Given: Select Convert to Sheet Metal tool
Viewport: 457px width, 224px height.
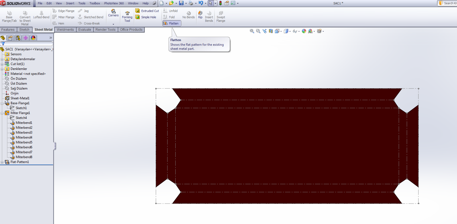Looking at the screenshot, I should pyautogui.click(x=25, y=18).
